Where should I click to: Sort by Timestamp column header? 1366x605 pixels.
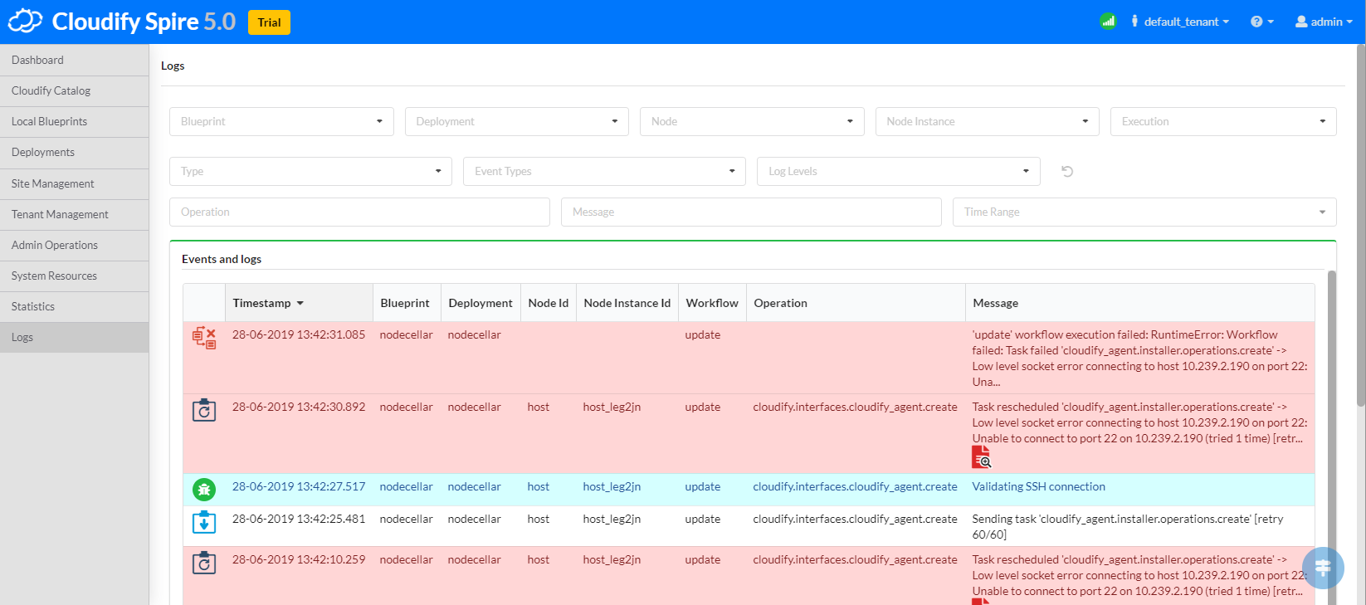coord(299,303)
